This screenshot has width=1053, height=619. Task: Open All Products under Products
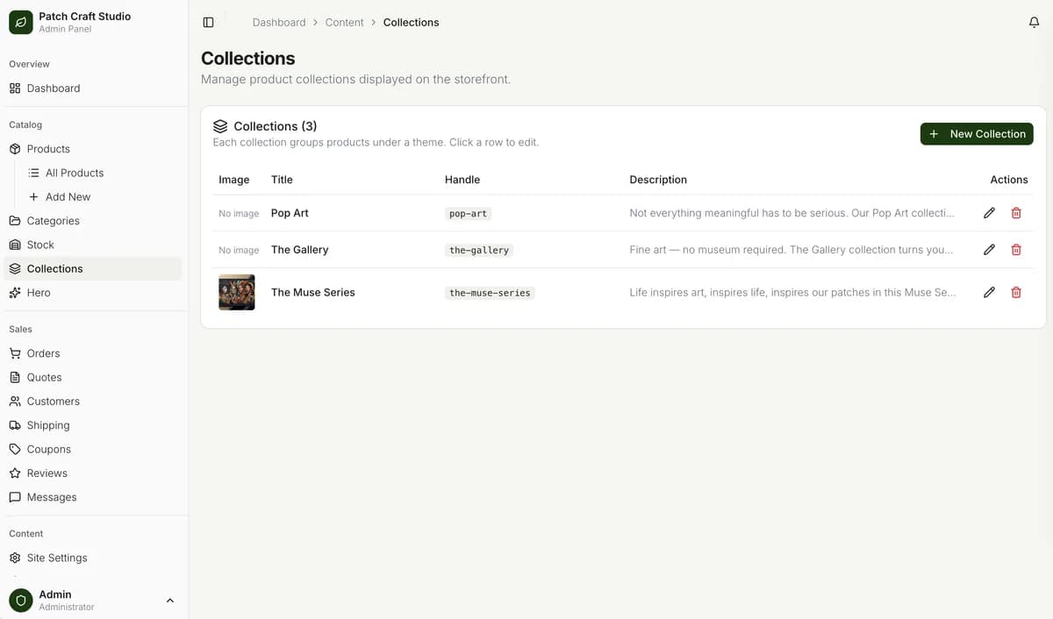(x=74, y=173)
